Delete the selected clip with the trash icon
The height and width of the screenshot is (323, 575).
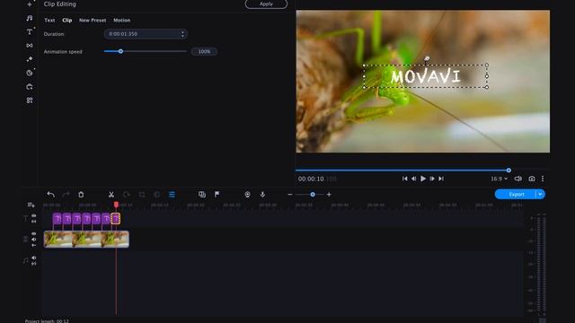[81, 195]
